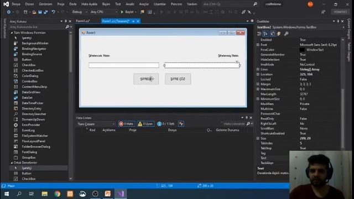354x199 pixels.
Task: Click the selected right text box on the form
Action: [202, 65]
